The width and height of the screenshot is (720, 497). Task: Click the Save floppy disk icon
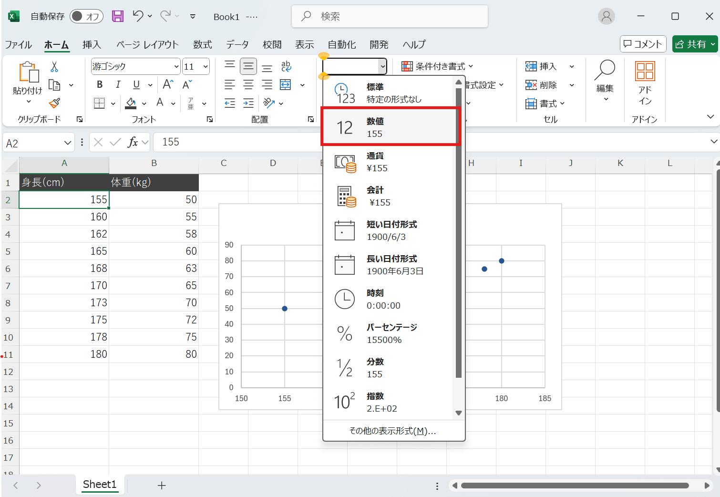[x=118, y=16]
